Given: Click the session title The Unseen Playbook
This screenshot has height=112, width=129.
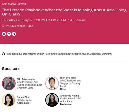Looking at the screenshot, I should point(64,12).
